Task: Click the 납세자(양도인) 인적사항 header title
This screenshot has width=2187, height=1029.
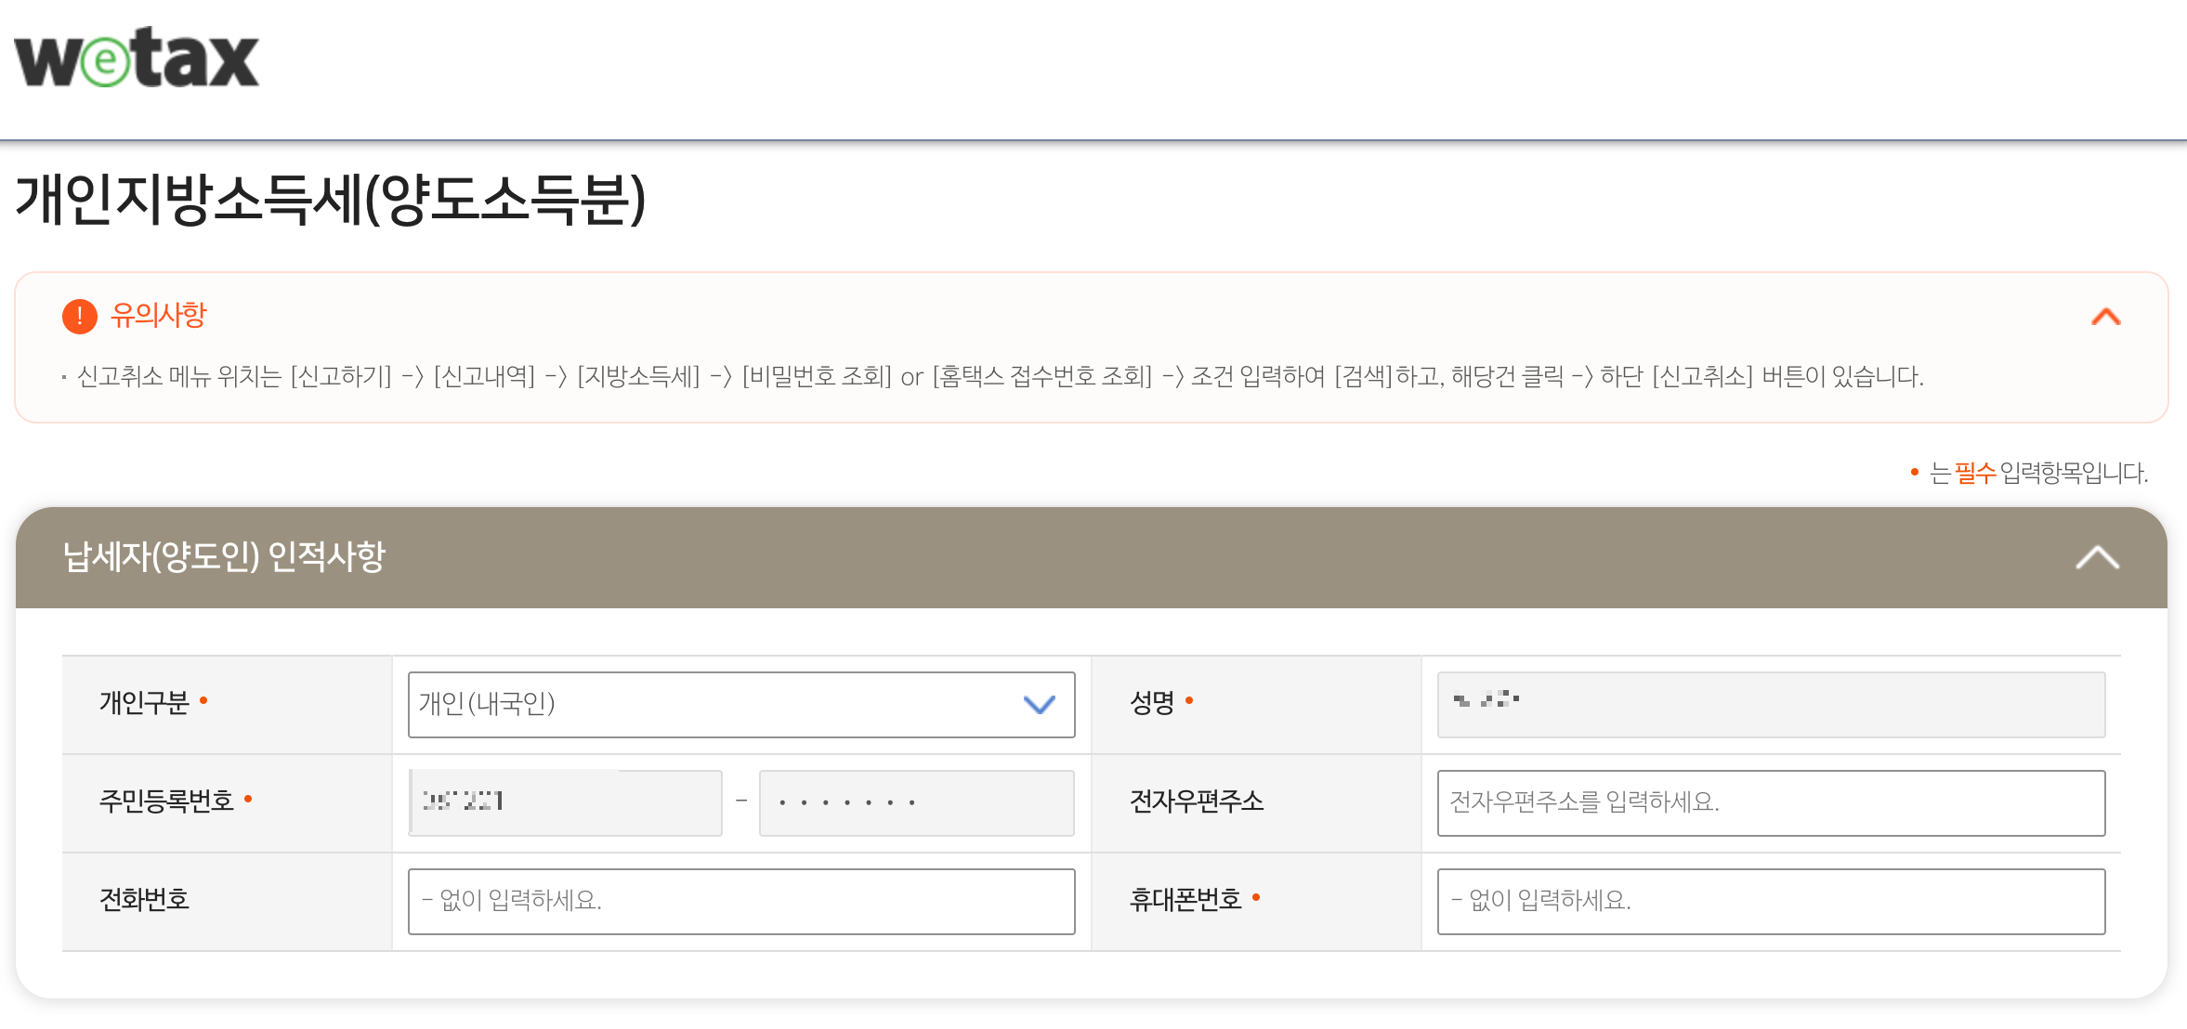Action: (224, 557)
